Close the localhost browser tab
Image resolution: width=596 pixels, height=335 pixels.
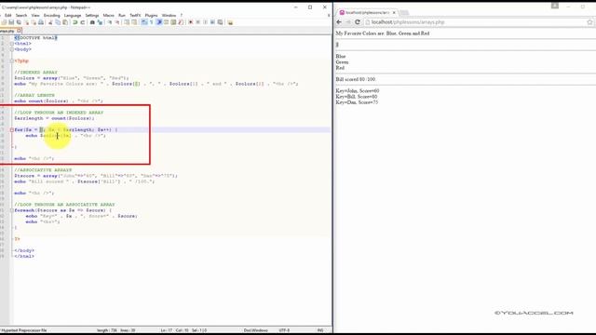(394, 12)
